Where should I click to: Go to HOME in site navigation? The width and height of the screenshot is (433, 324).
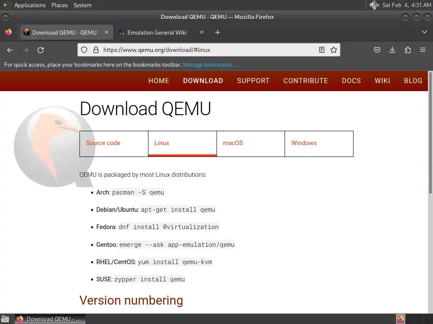[159, 81]
